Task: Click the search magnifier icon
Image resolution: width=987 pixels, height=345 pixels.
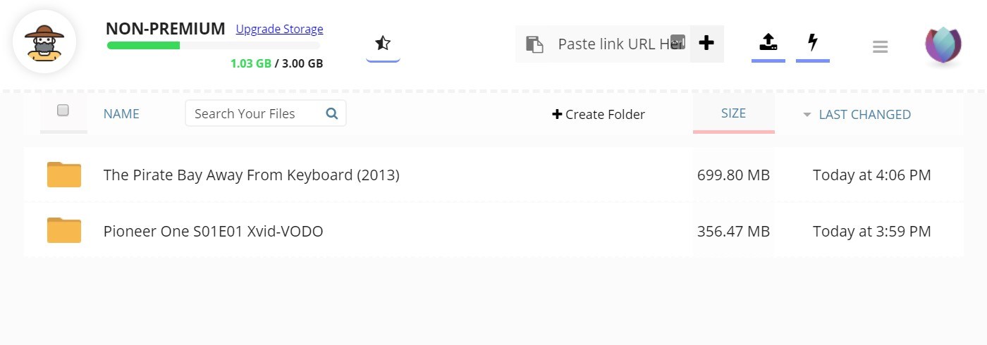Action: [x=332, y=113]
